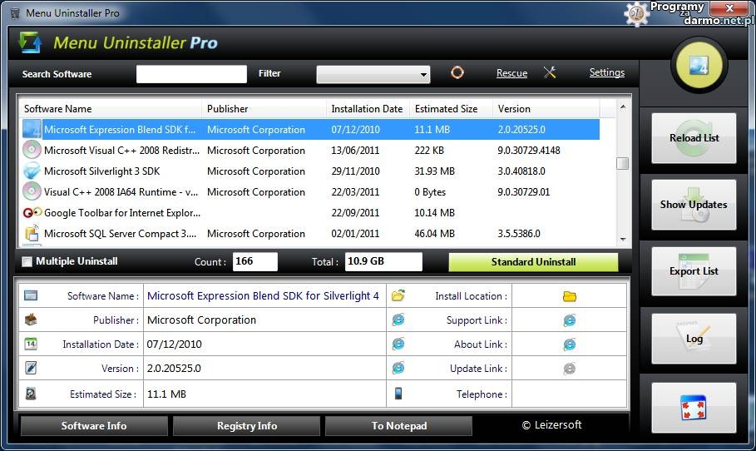Screen dimensions: 756x451
Task: Click the Rescue link
Action: (511, 73)
